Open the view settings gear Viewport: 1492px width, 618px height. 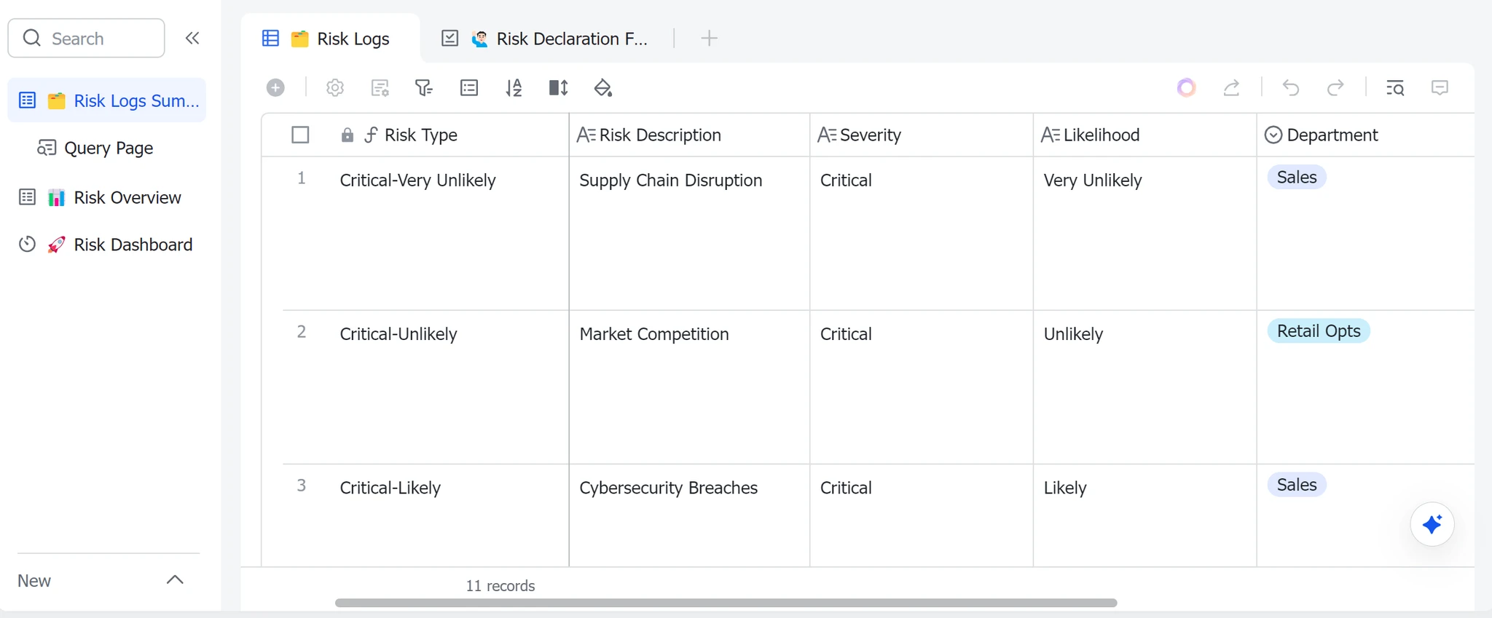(335, 88)
